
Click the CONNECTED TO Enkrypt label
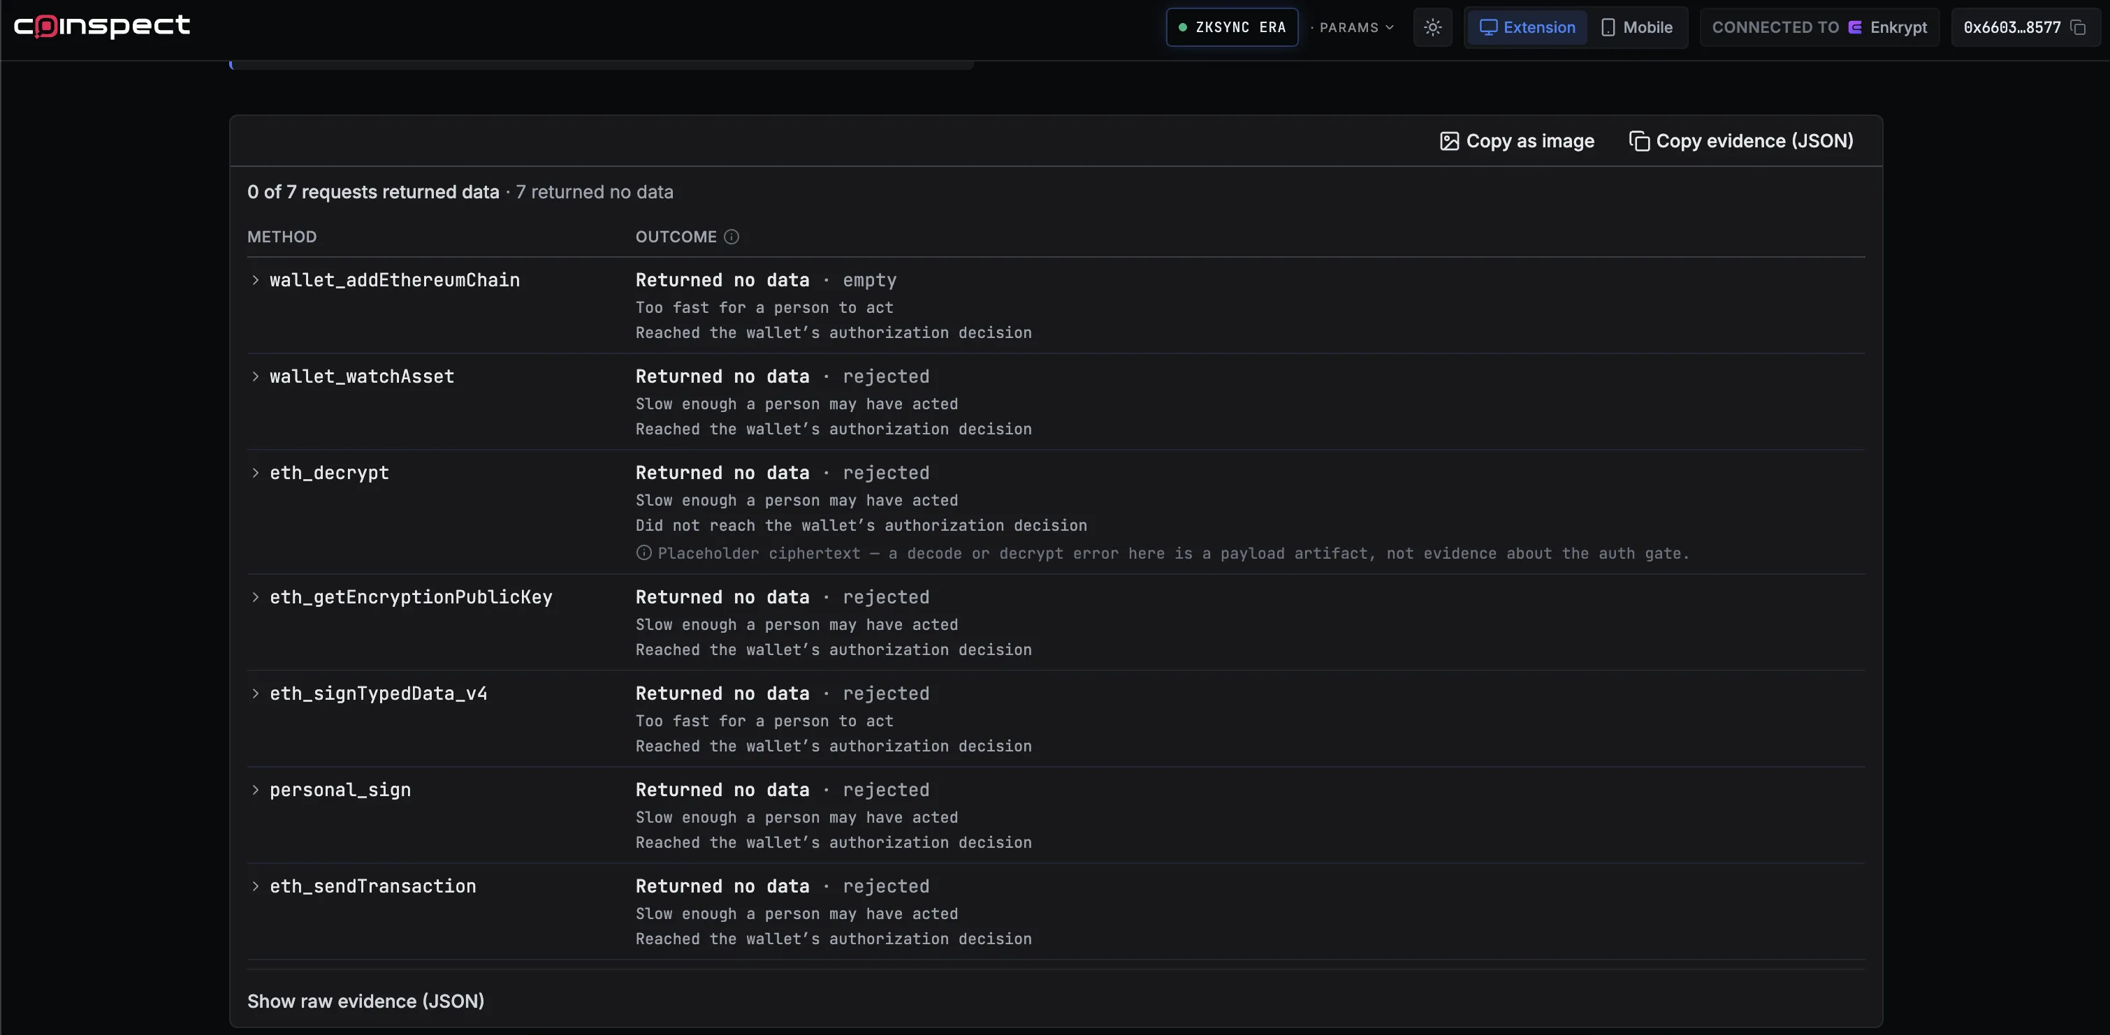(x=1819, y=27)
